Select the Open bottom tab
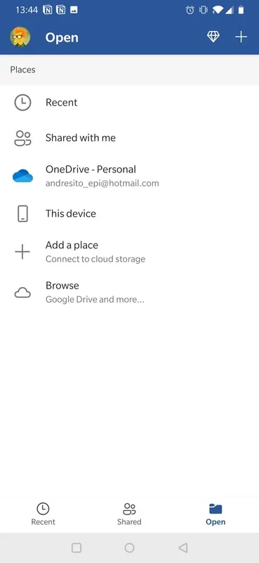This screenshot has height=563, width=259. 215,514
